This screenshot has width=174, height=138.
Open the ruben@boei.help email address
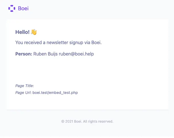pyautogui.click(x=76, y=54)
